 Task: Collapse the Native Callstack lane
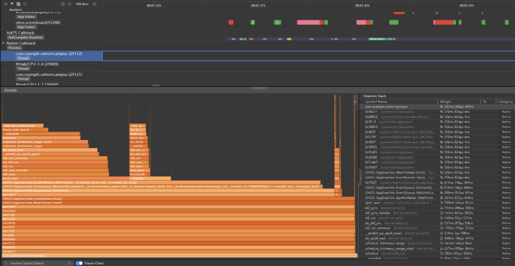(x=3, y=43)
